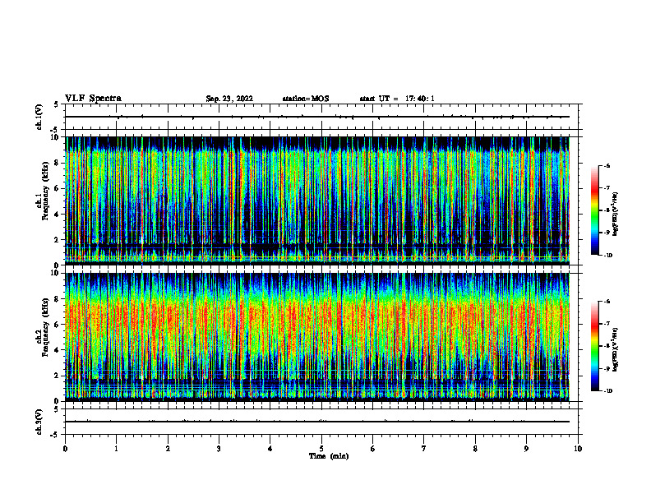Select the "ch.1(V)" waveform axis label
This screenshot has height=503, width=651.
(x=39, y=117)
